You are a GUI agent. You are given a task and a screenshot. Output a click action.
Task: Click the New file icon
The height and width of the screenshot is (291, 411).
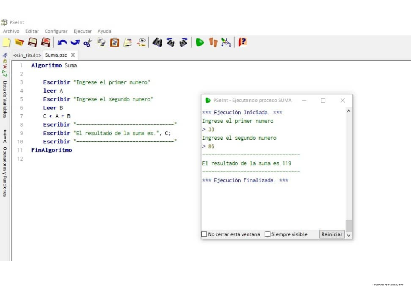tap(6, 43)
